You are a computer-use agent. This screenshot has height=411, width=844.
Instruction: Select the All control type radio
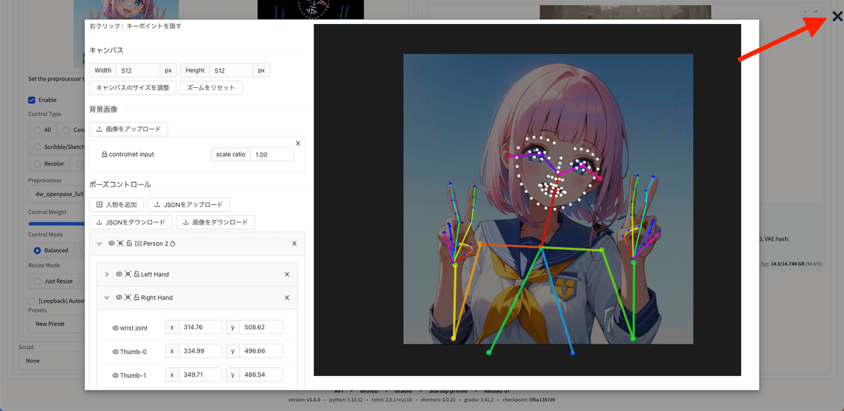tap(37, 129)
